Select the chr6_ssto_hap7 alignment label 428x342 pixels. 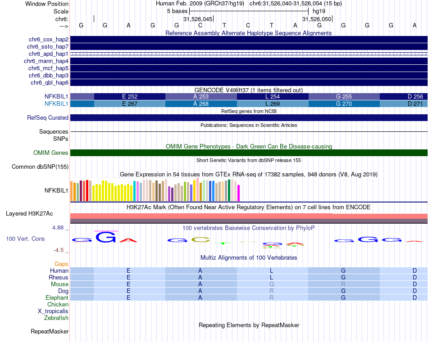(x=47, y=47)
